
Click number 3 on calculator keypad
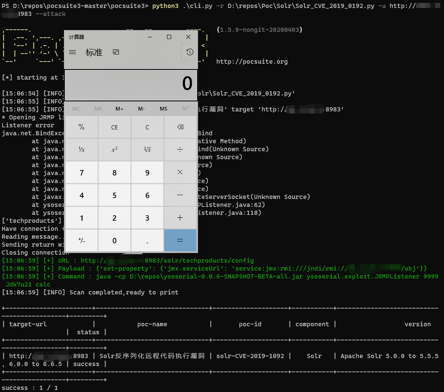[147, 218]
